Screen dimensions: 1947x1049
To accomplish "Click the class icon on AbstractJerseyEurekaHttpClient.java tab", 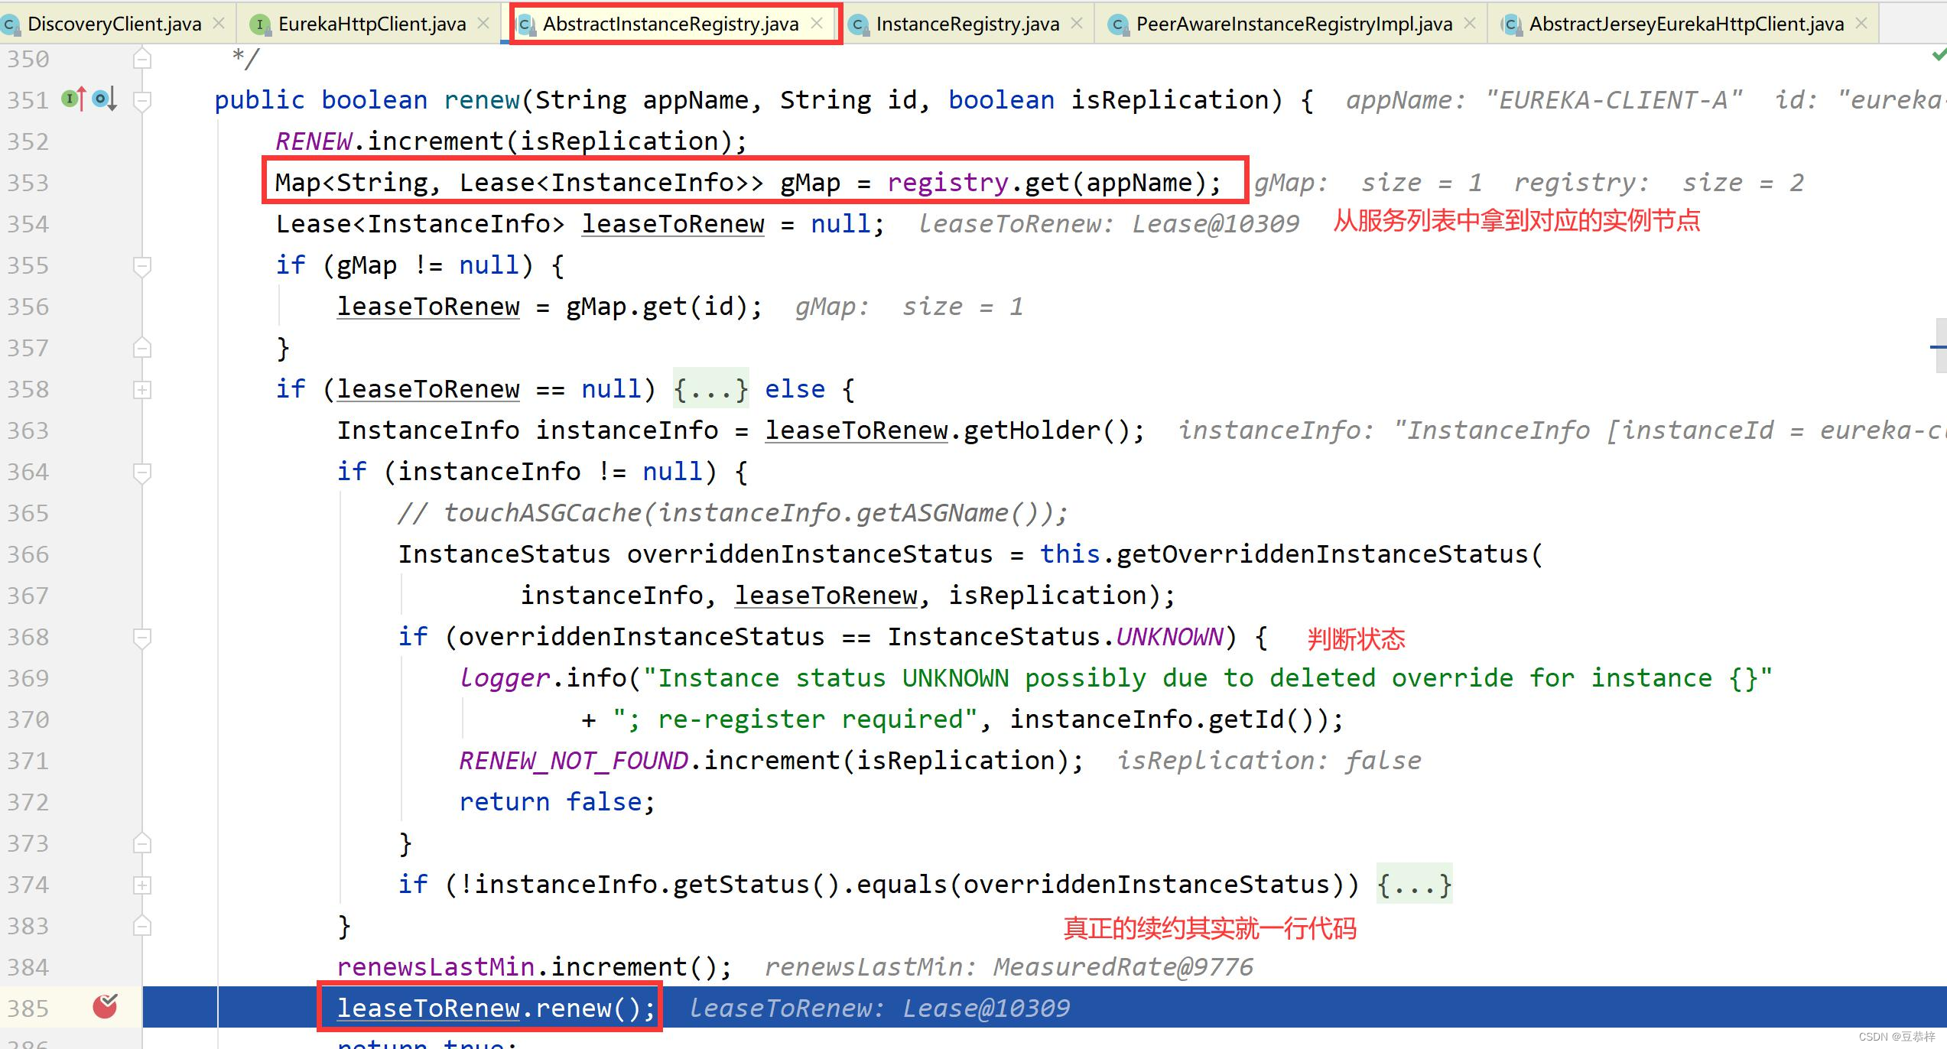I will click(1510, 25).
